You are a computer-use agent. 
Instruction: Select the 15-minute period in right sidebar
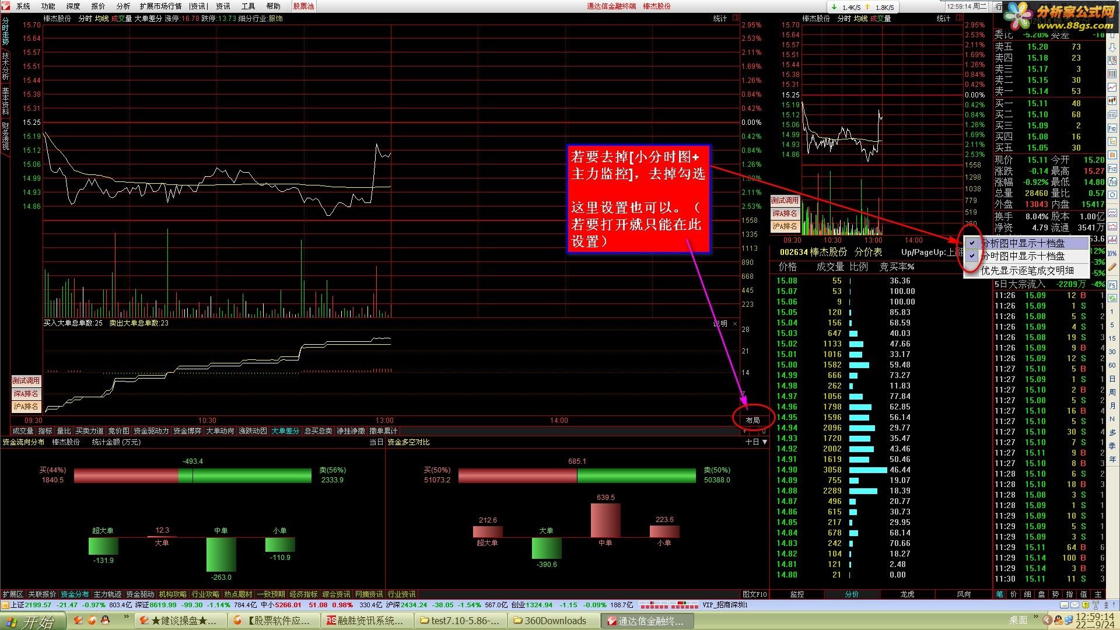click(1112, 338)
